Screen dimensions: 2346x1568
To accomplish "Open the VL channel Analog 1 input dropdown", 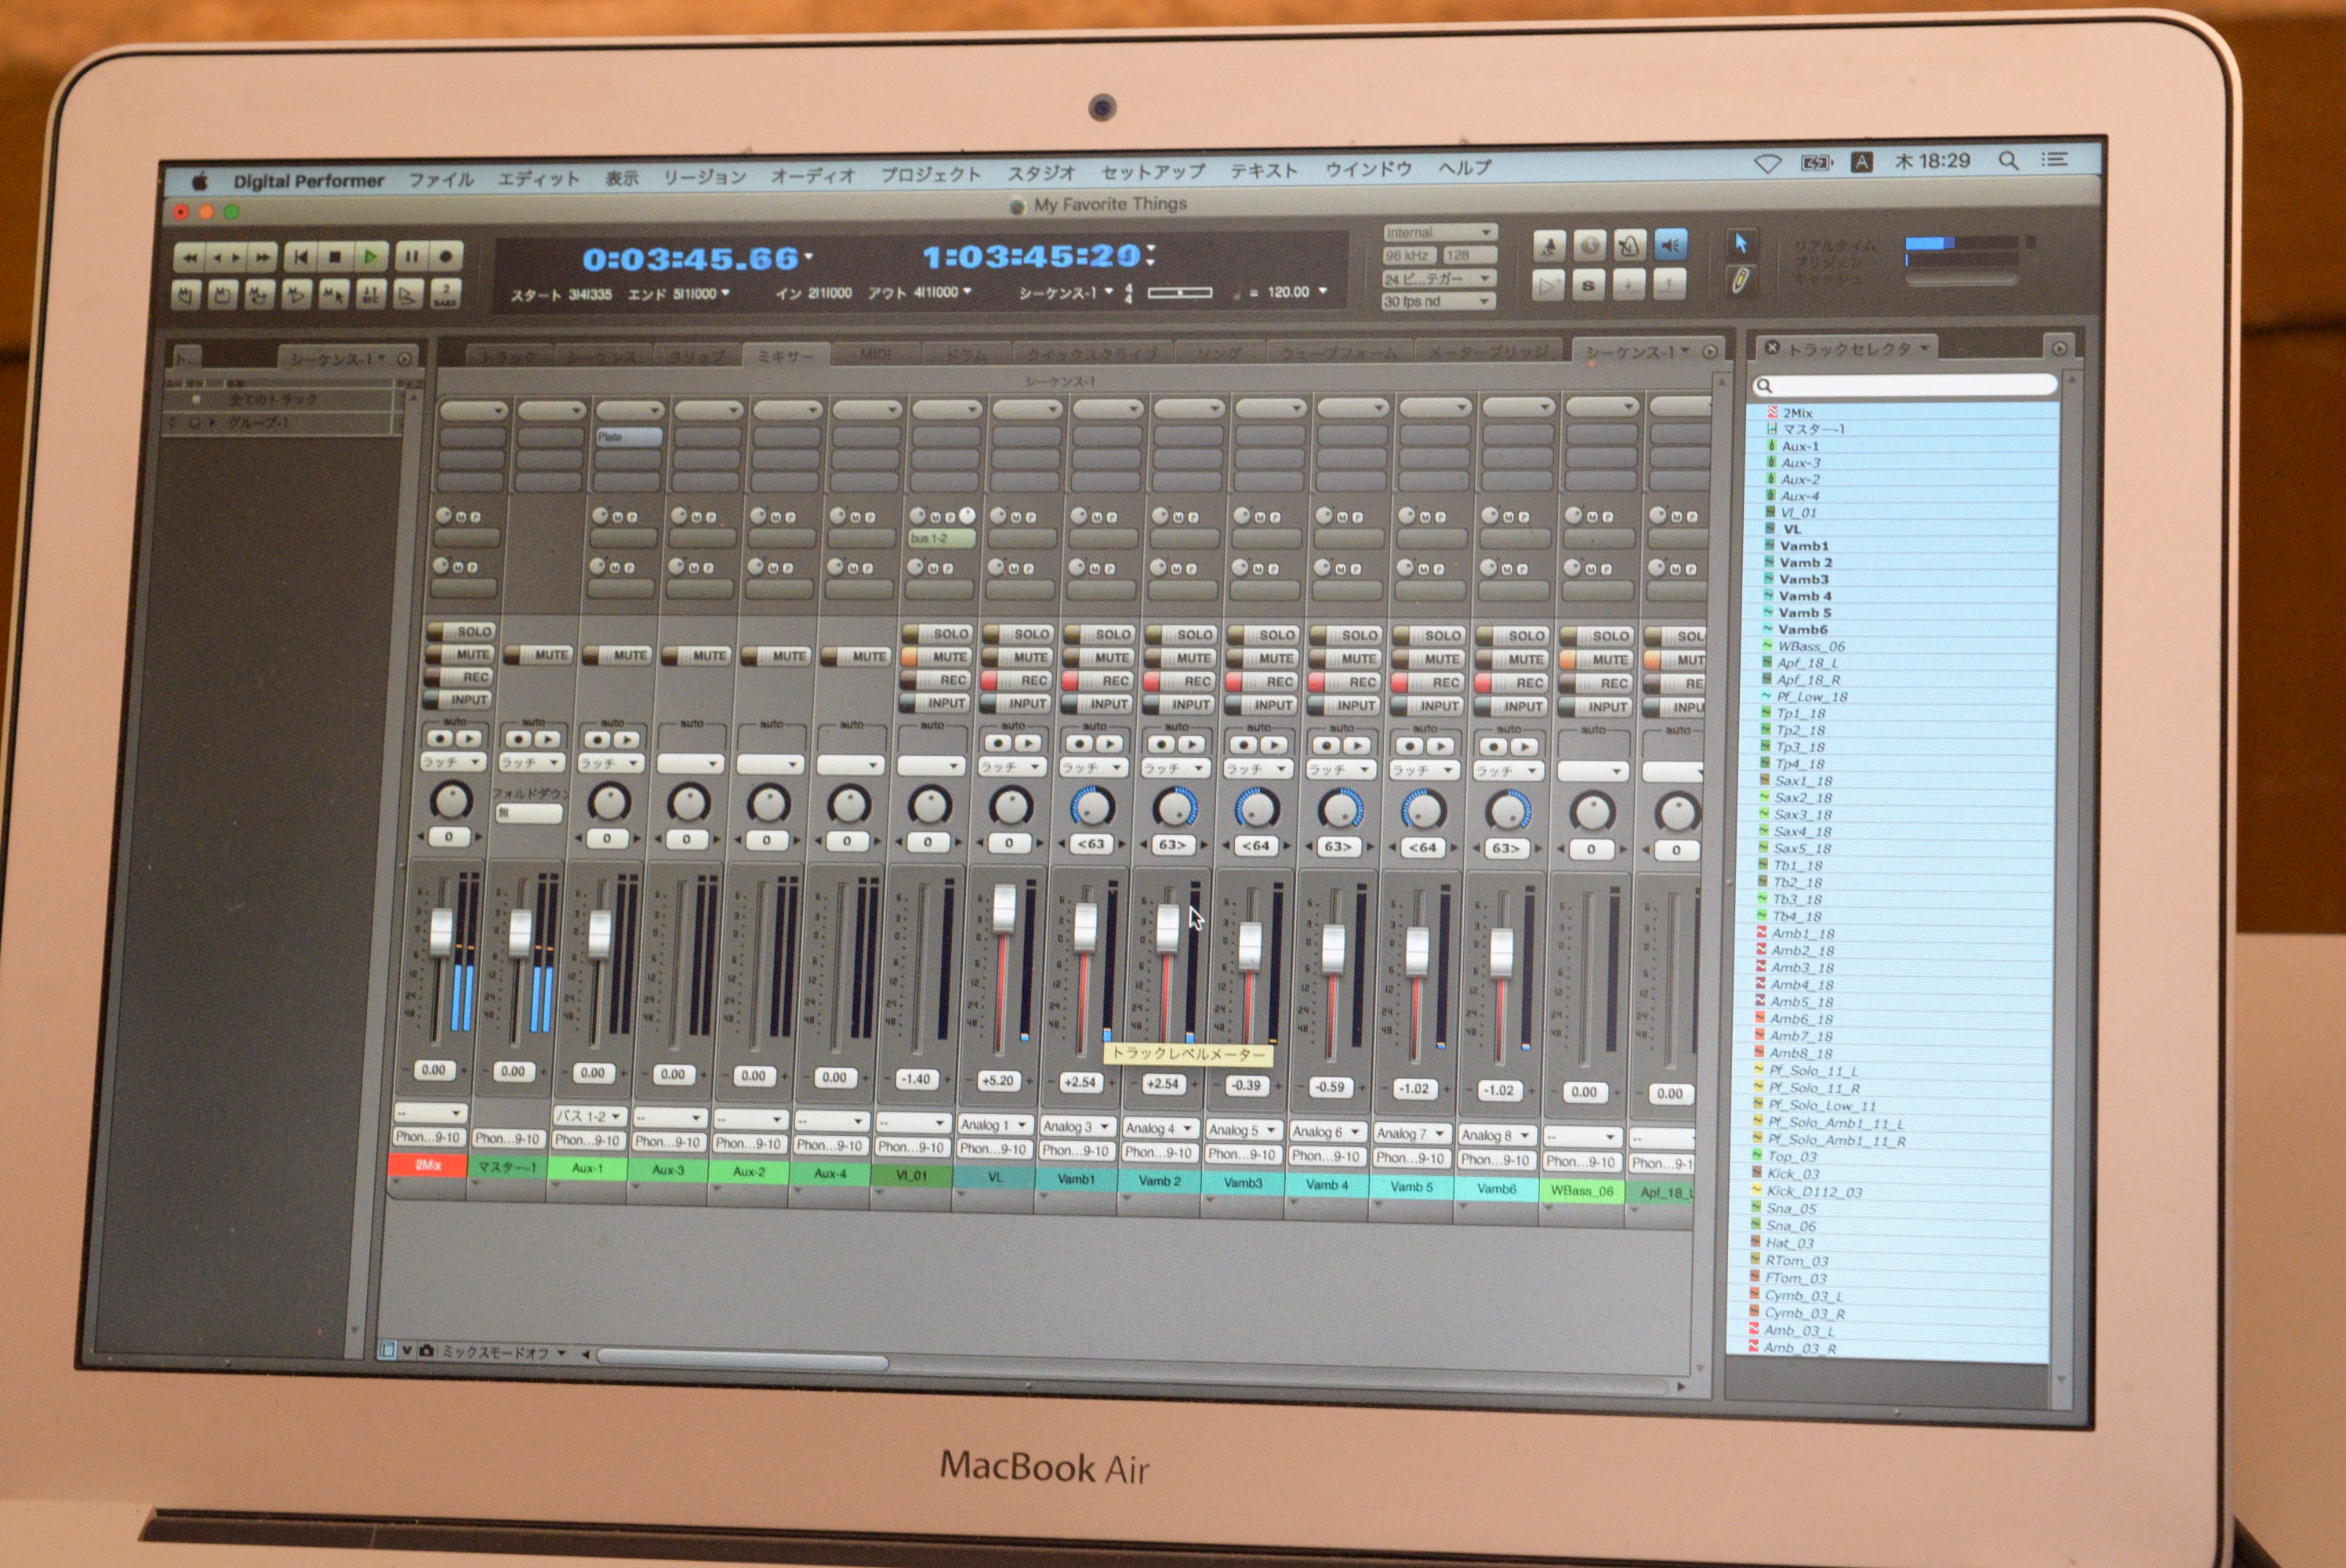I will [994, 1125].
